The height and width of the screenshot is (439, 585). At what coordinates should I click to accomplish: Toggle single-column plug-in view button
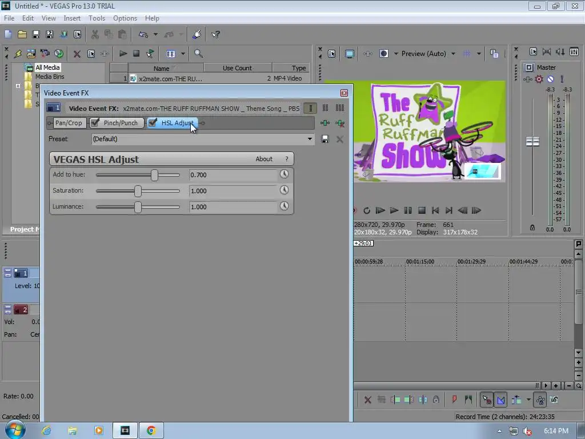tap(310, 108)
